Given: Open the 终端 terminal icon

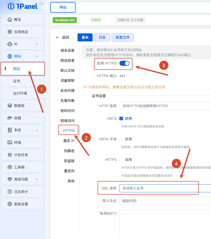Looking at the screenshot, I should click(x=10, y=142).
